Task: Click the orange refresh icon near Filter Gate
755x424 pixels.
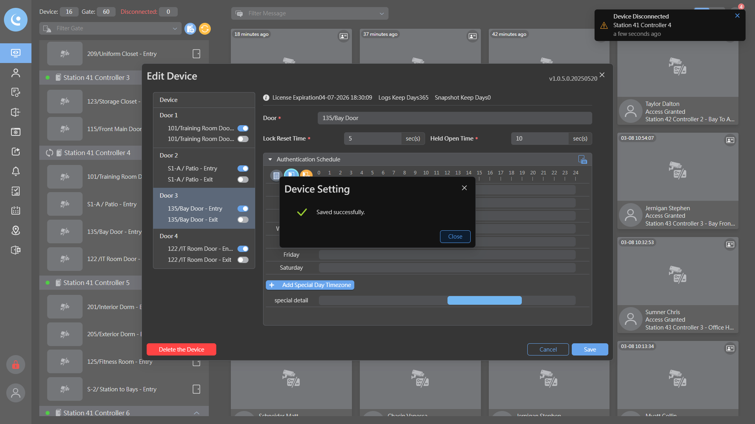Action: 205,29
